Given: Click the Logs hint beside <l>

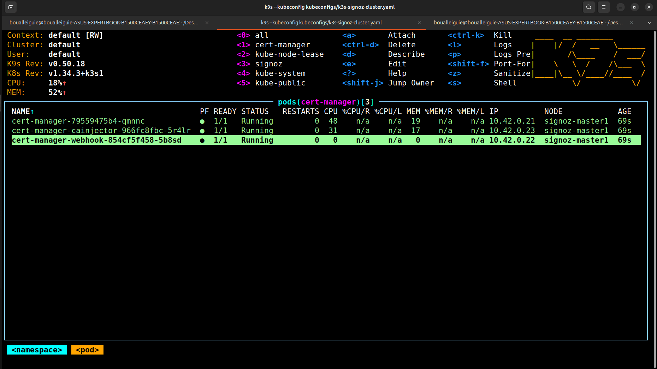Looking at the screenshot, I should point(503,45).
